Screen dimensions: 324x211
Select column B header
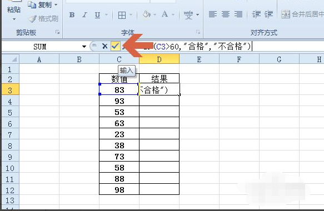tap(79, 59)
